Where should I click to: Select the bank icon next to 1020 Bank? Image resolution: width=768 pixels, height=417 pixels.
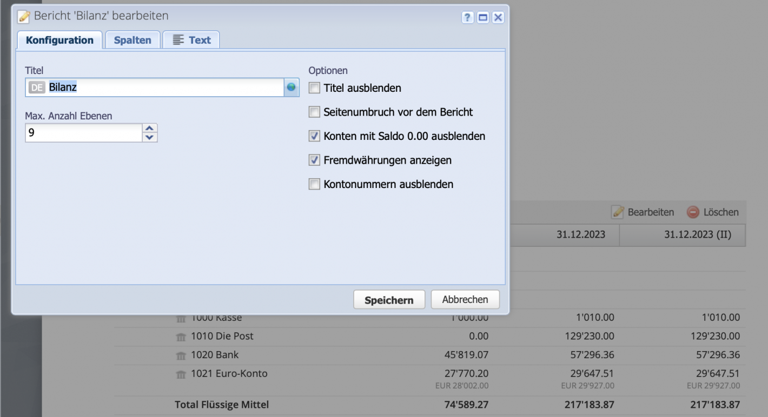click(x=181, y=355)
